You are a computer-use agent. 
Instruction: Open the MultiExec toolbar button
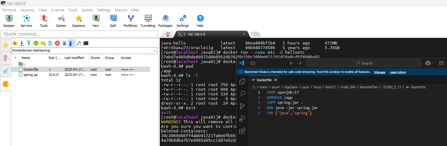pos(131,21)
